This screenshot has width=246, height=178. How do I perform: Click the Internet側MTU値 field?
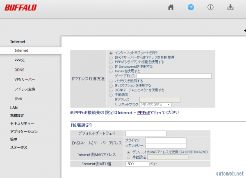point(137,163)
